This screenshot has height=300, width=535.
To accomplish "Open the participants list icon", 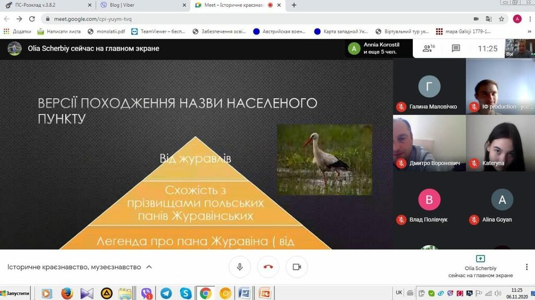I will (x=428, y=49).
